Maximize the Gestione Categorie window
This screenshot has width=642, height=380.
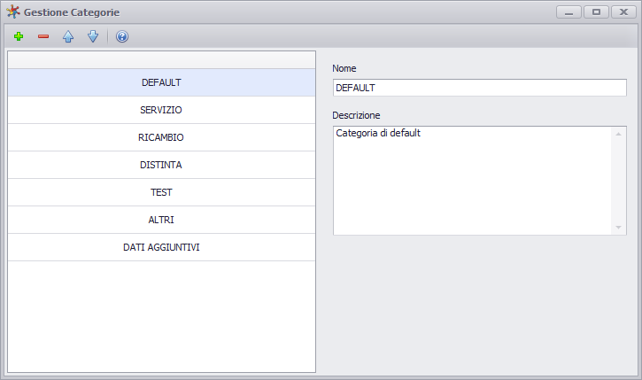[596, 12]
